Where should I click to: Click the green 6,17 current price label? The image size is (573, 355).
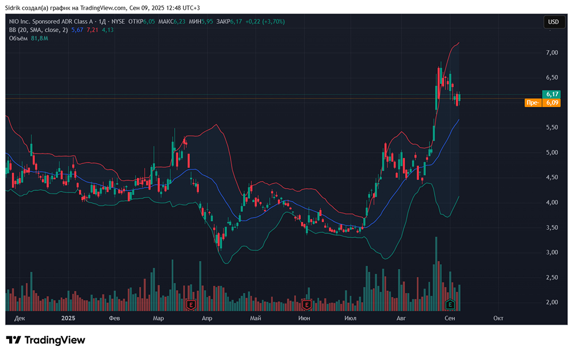(x=552, y=94)
